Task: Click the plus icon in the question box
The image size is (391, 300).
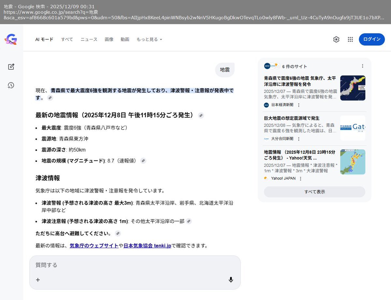Action: click(x=38, y=279)
